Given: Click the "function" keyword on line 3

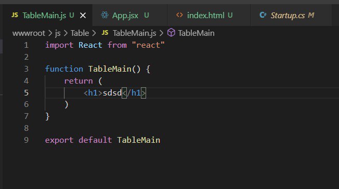Looking at the screenshot, I should [64, 69].
